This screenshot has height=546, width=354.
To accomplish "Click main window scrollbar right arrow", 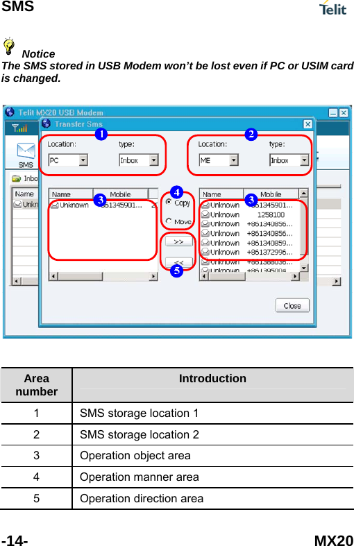I will pos(336,282).
